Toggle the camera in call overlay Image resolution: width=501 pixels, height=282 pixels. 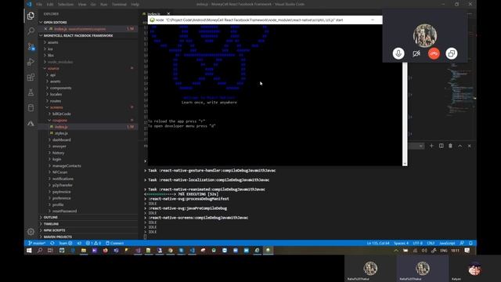[416, 53]
